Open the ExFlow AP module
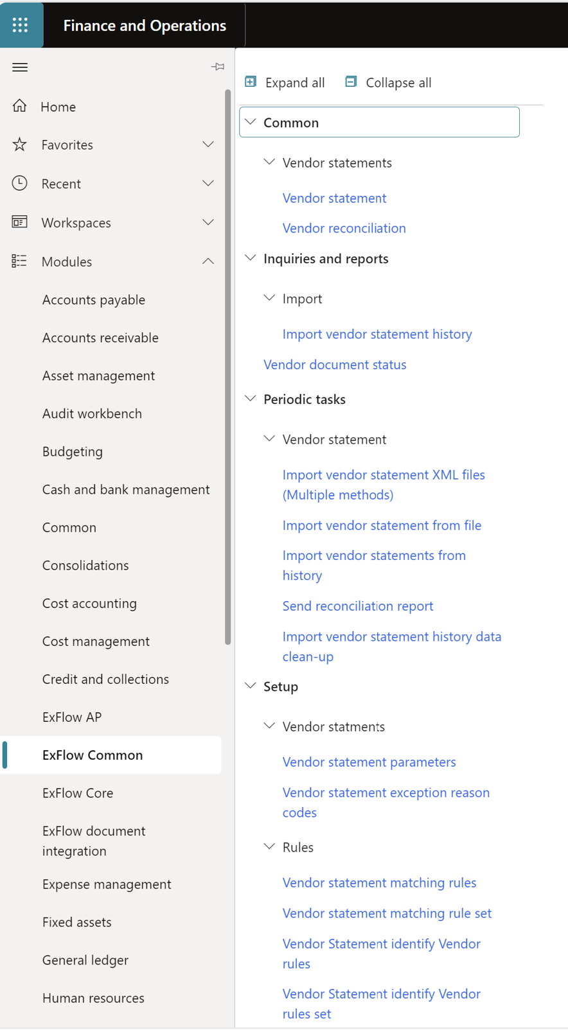Viewport: 568px width, 1030px height. pyautogui.click(x=72, y=717)
